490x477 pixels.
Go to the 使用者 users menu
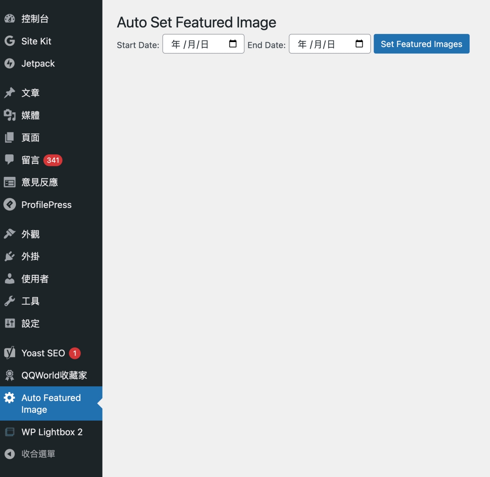click(35, 279)
